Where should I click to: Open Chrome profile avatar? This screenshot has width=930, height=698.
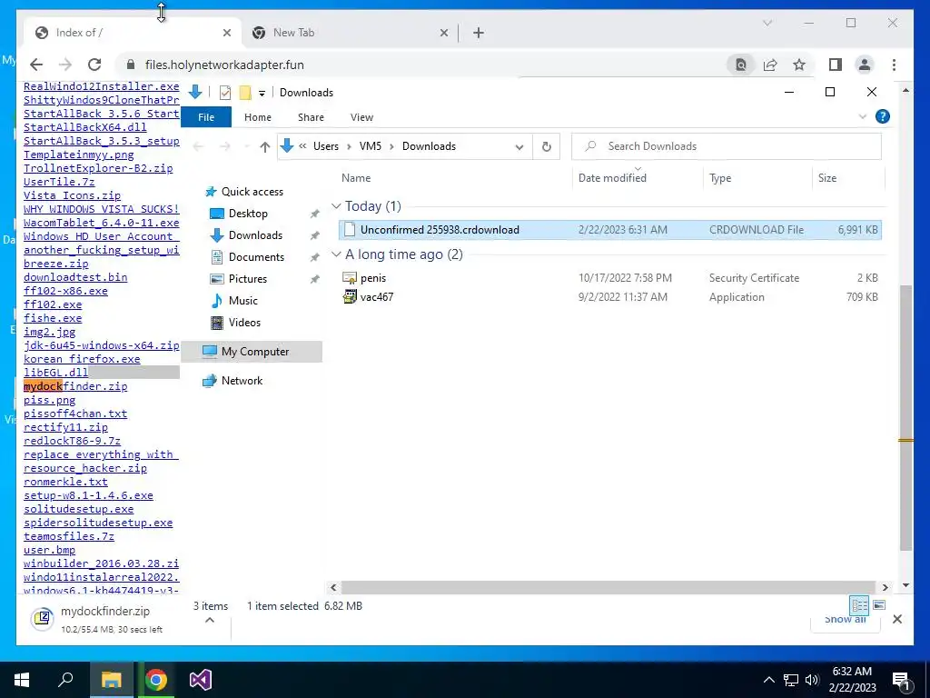865,65
